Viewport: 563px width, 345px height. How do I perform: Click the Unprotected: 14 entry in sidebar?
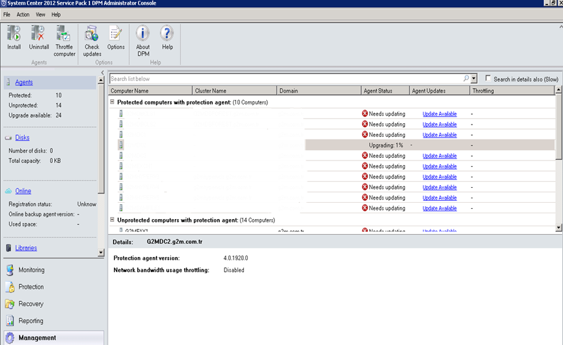pyautogui.click(x=35, y=105)
